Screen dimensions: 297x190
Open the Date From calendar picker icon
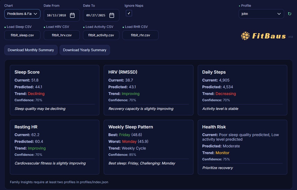(x=72, y=15)
